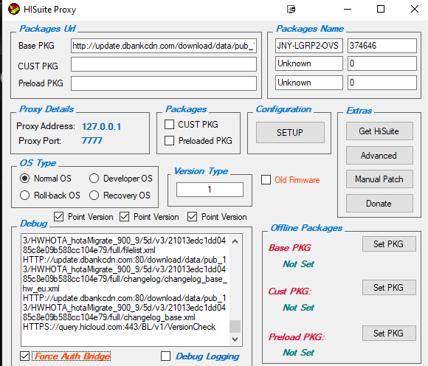Open the Advanced extras button
The width and height of the screenshot is (428, 366).
pyautogui.click(x=379, y=155)
